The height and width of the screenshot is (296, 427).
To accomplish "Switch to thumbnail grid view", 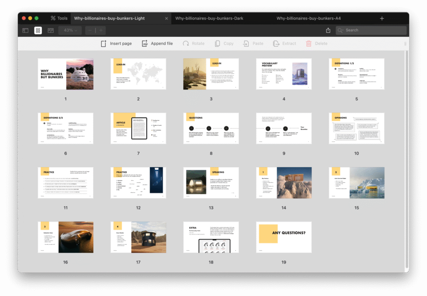I will click(38, 30).
